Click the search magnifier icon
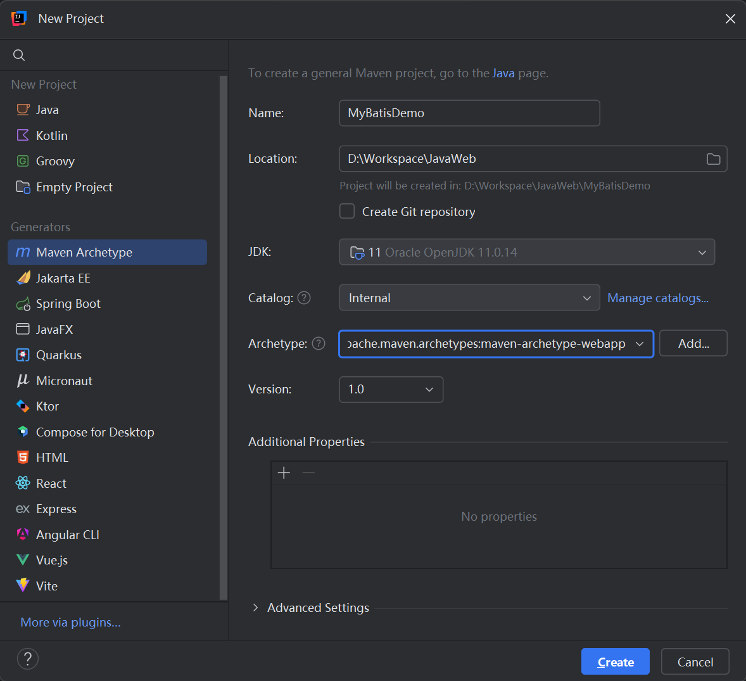The width and height of the screenshot is (746, 681). (x=19, y=55)
